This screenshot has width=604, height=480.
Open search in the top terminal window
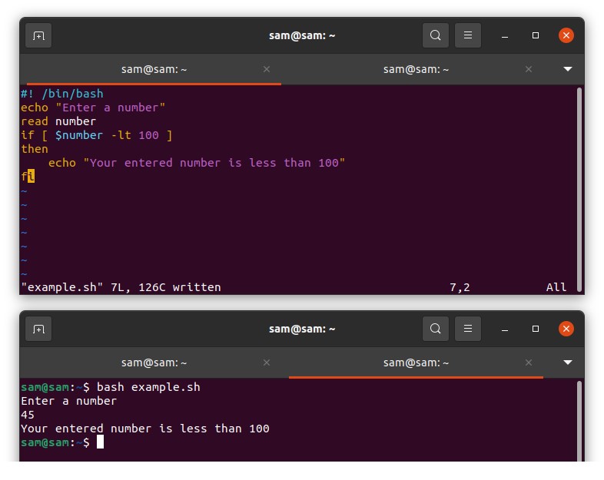[435, 35]
